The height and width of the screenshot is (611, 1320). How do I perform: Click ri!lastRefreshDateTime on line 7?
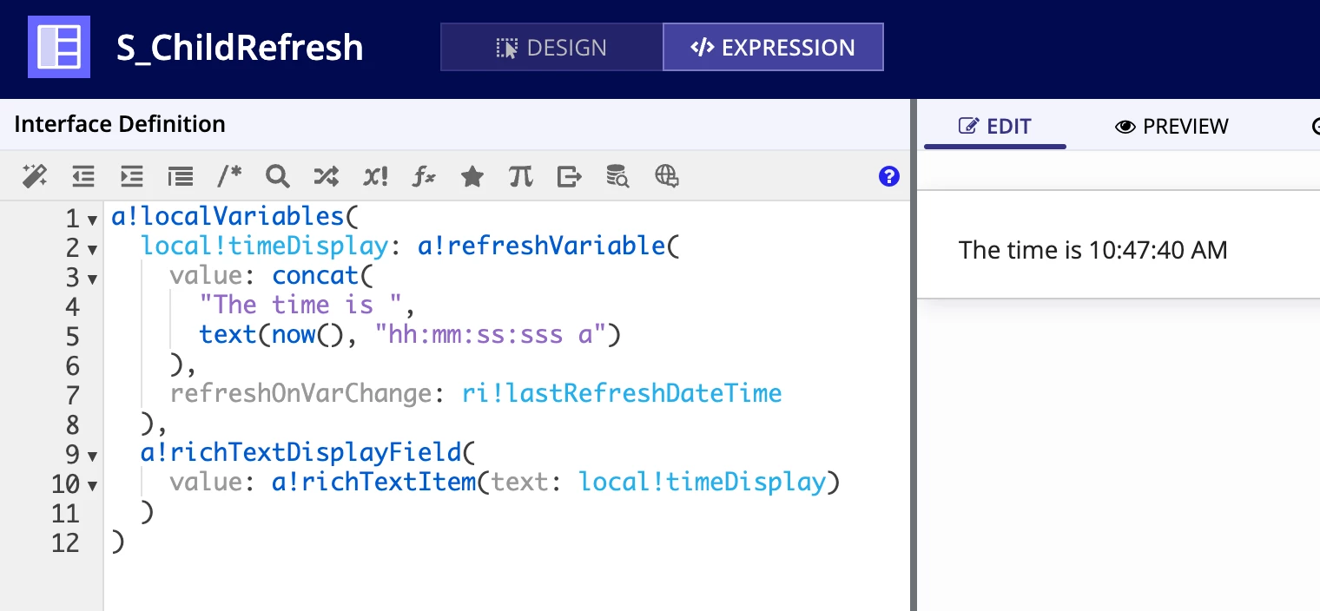click(x=622, y=393)
